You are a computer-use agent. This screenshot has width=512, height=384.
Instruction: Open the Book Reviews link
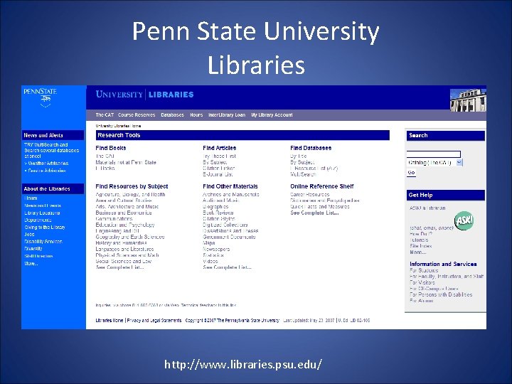coord(218,213)
